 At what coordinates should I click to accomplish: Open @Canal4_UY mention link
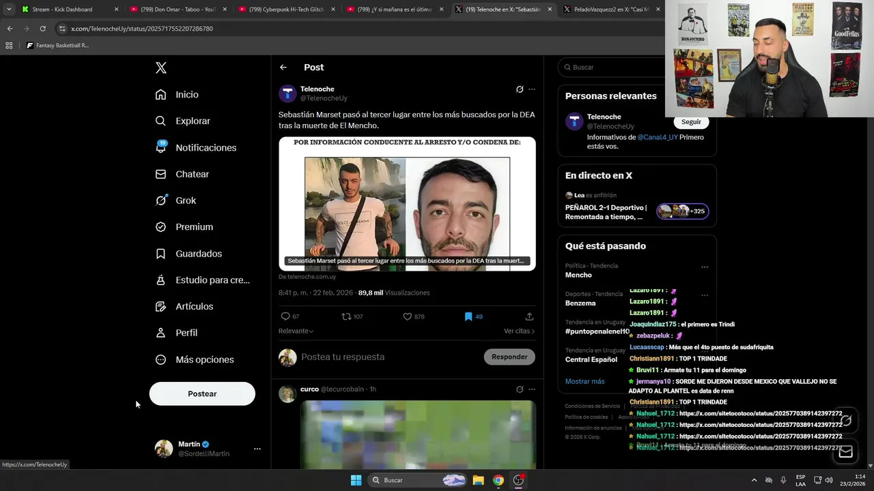[658, 137]
